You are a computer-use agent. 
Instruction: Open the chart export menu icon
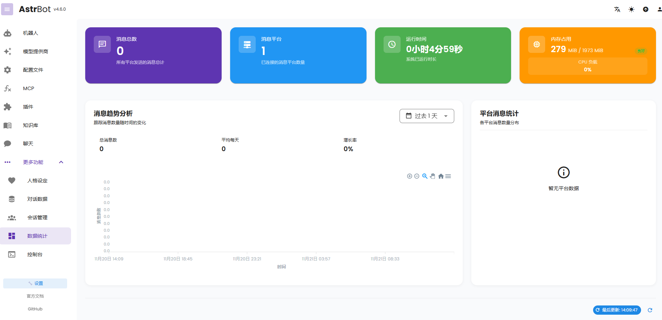point(448,176)
